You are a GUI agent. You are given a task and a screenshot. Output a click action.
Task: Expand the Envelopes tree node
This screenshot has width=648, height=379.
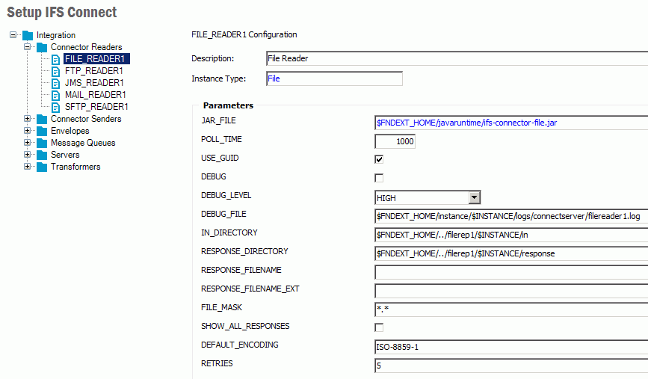tap(28, 131)
